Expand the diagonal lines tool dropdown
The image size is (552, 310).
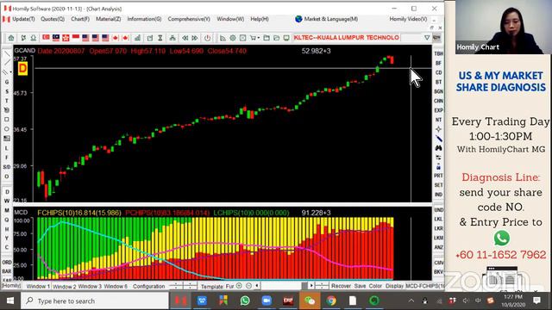[11, 72]
